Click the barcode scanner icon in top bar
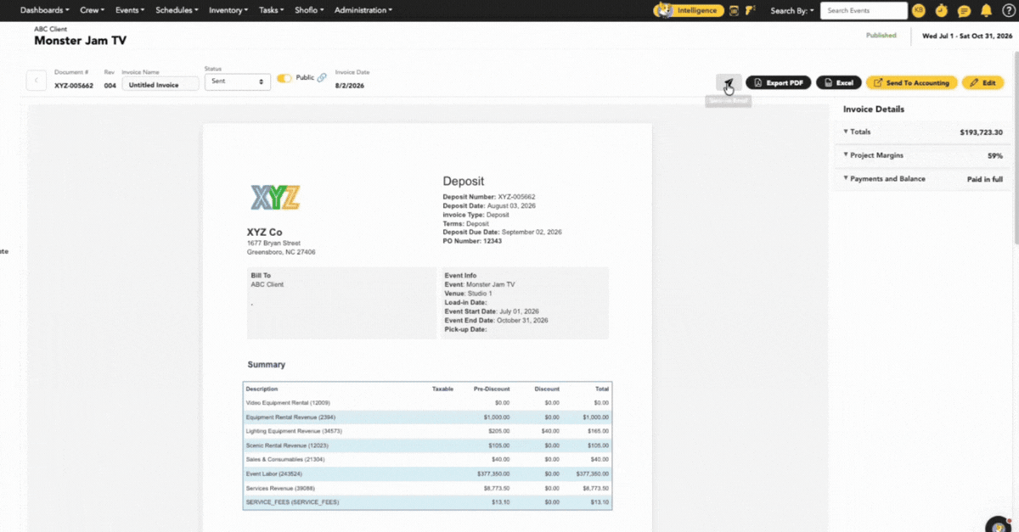The width and height of the screenshot is (1019, 532). (733, 10)
